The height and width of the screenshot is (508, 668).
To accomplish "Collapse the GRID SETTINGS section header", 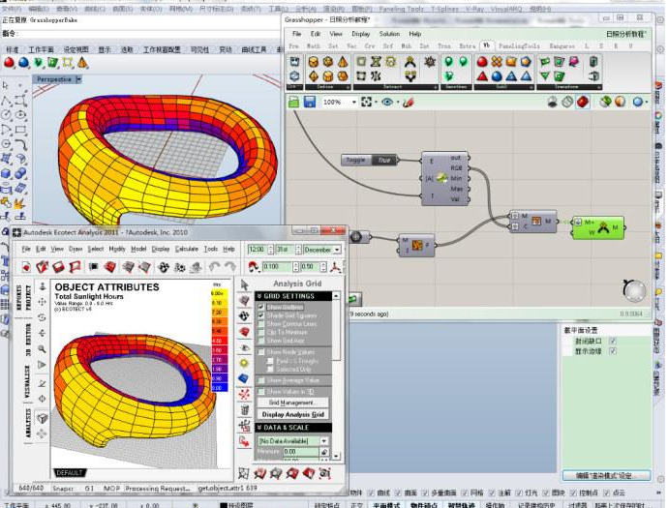I will 293,296.
